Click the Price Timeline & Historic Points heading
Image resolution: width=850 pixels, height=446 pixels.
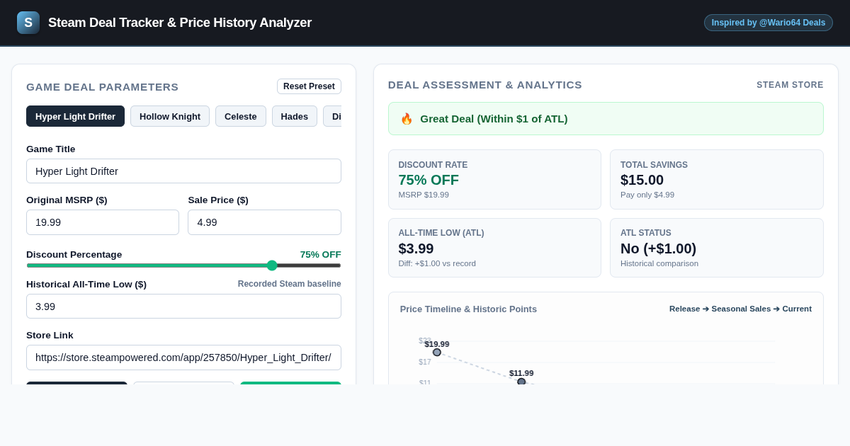click(468, 309)
